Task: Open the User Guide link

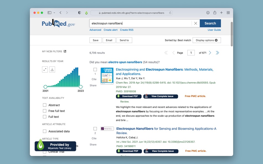Action: pyautogui.click(x=214, y=30)
